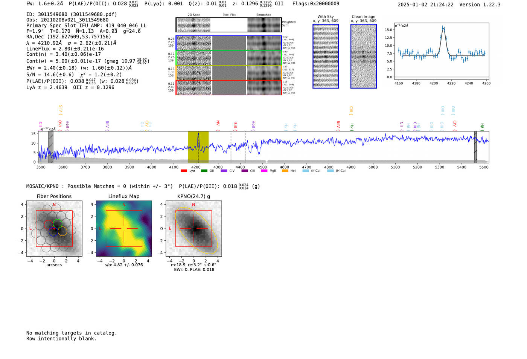Screen dimensions: 527x359
Task: Click the green fiber circle in Fiber Positions
Action: (x=58, y=223)
